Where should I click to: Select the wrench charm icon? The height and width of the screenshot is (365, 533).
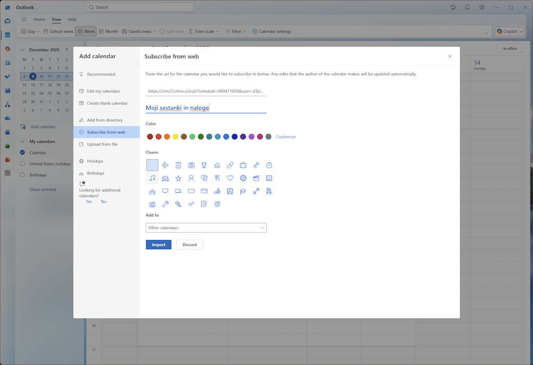coord(166,204)
